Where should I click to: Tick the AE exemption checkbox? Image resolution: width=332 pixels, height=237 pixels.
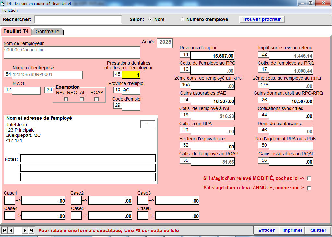click(82, 99)
